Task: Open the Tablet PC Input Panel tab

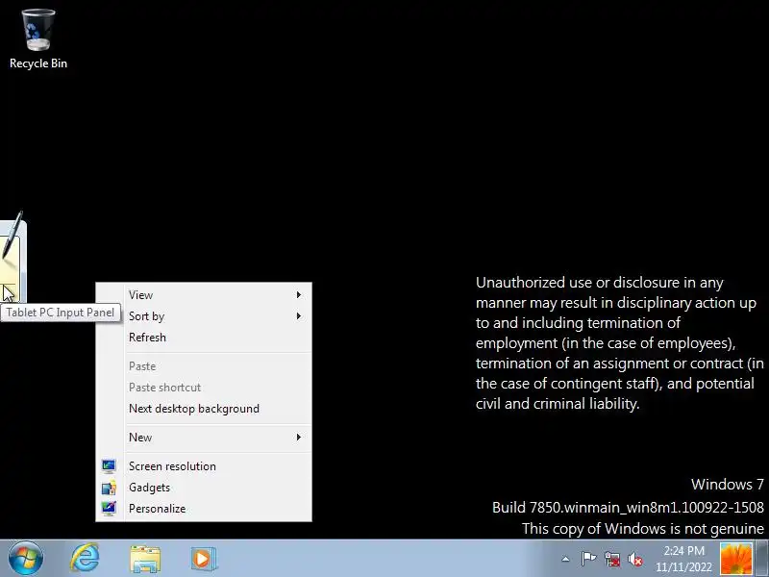Action: pos(12,260)
